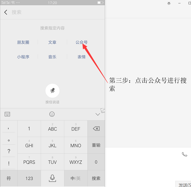The width and height of the screenshot is (191, 187).
Task: Tap the keyboard voice input microphone key
Action: 52,178
